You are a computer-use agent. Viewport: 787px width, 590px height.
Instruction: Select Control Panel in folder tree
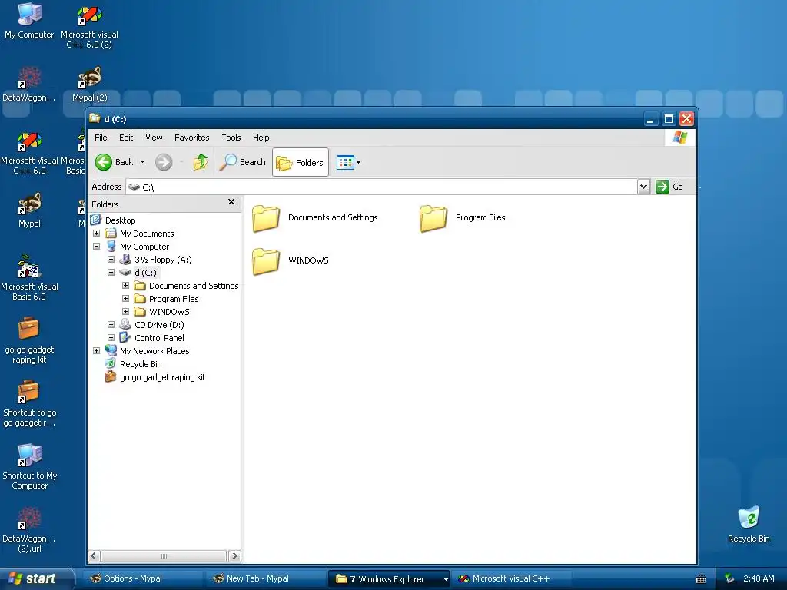pyautogui.click(x=159, y=338)
